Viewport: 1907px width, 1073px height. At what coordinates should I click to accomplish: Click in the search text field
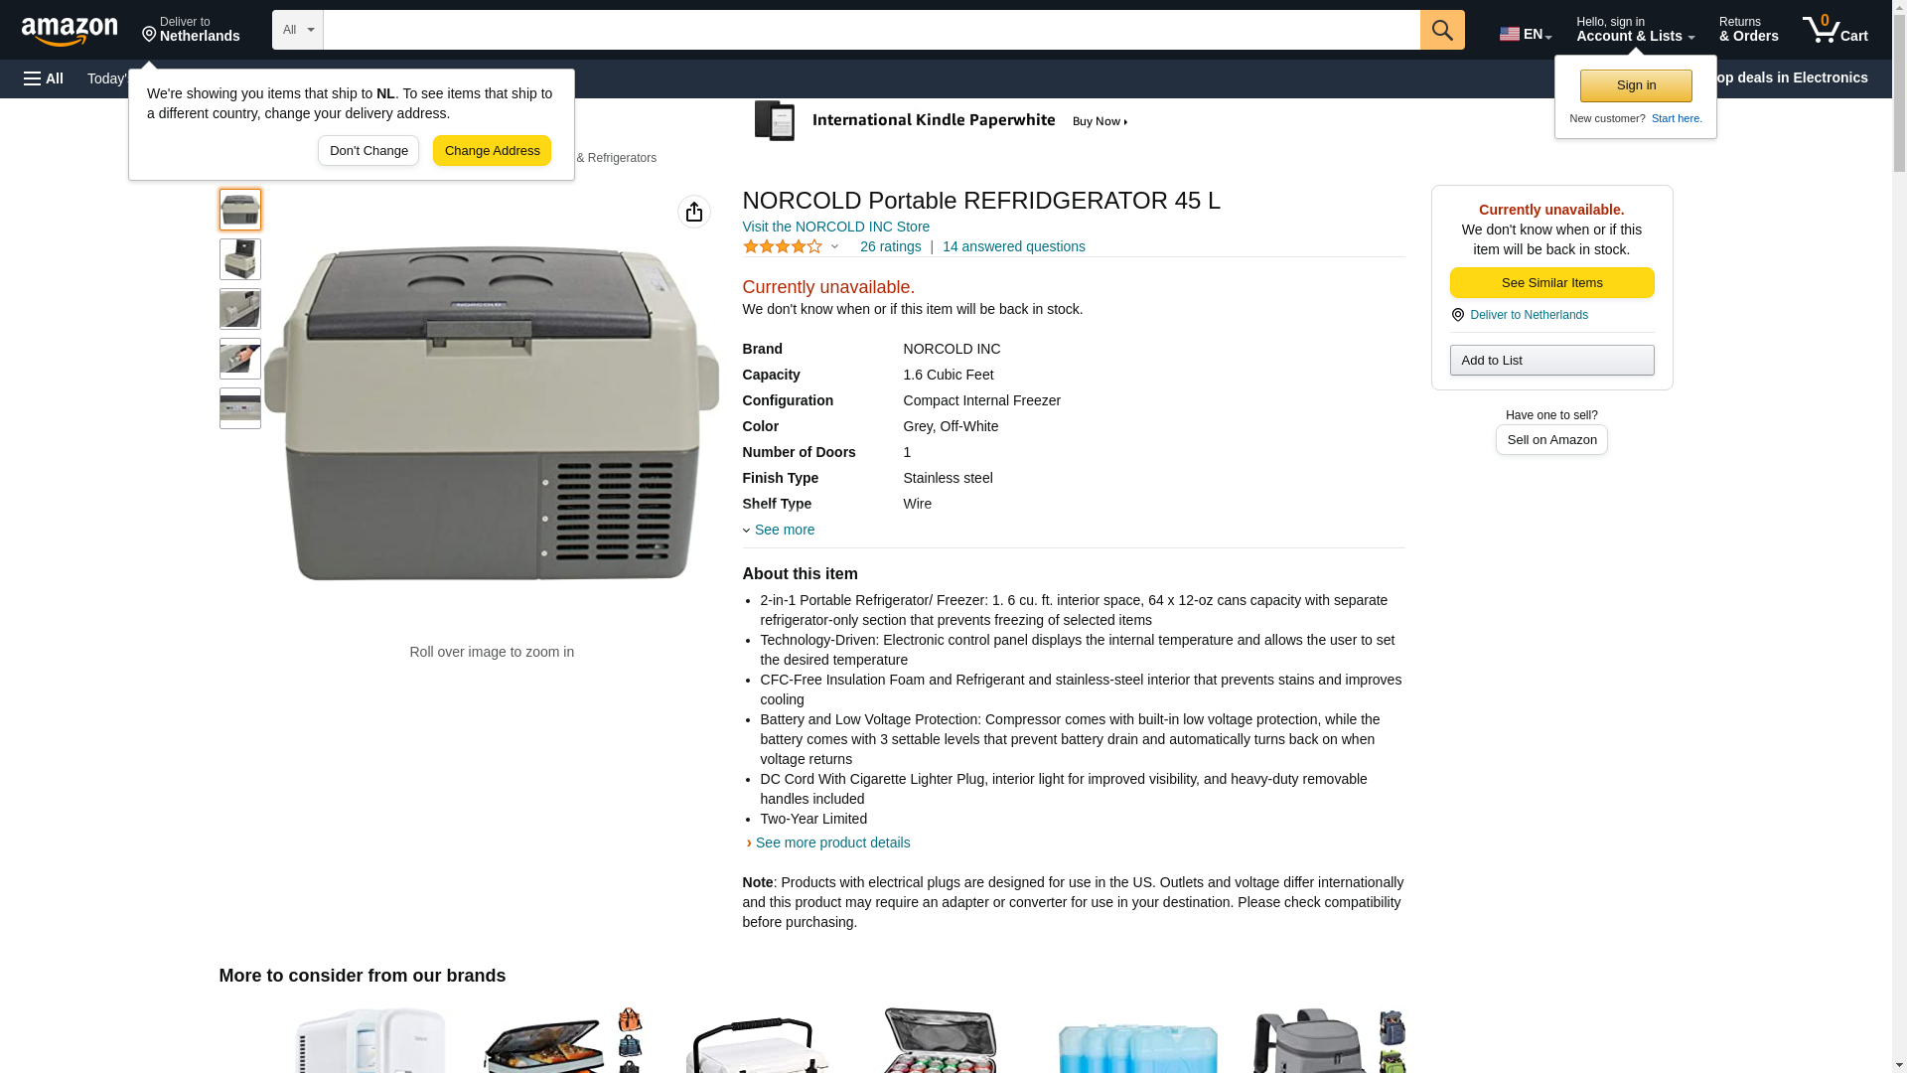872,30
